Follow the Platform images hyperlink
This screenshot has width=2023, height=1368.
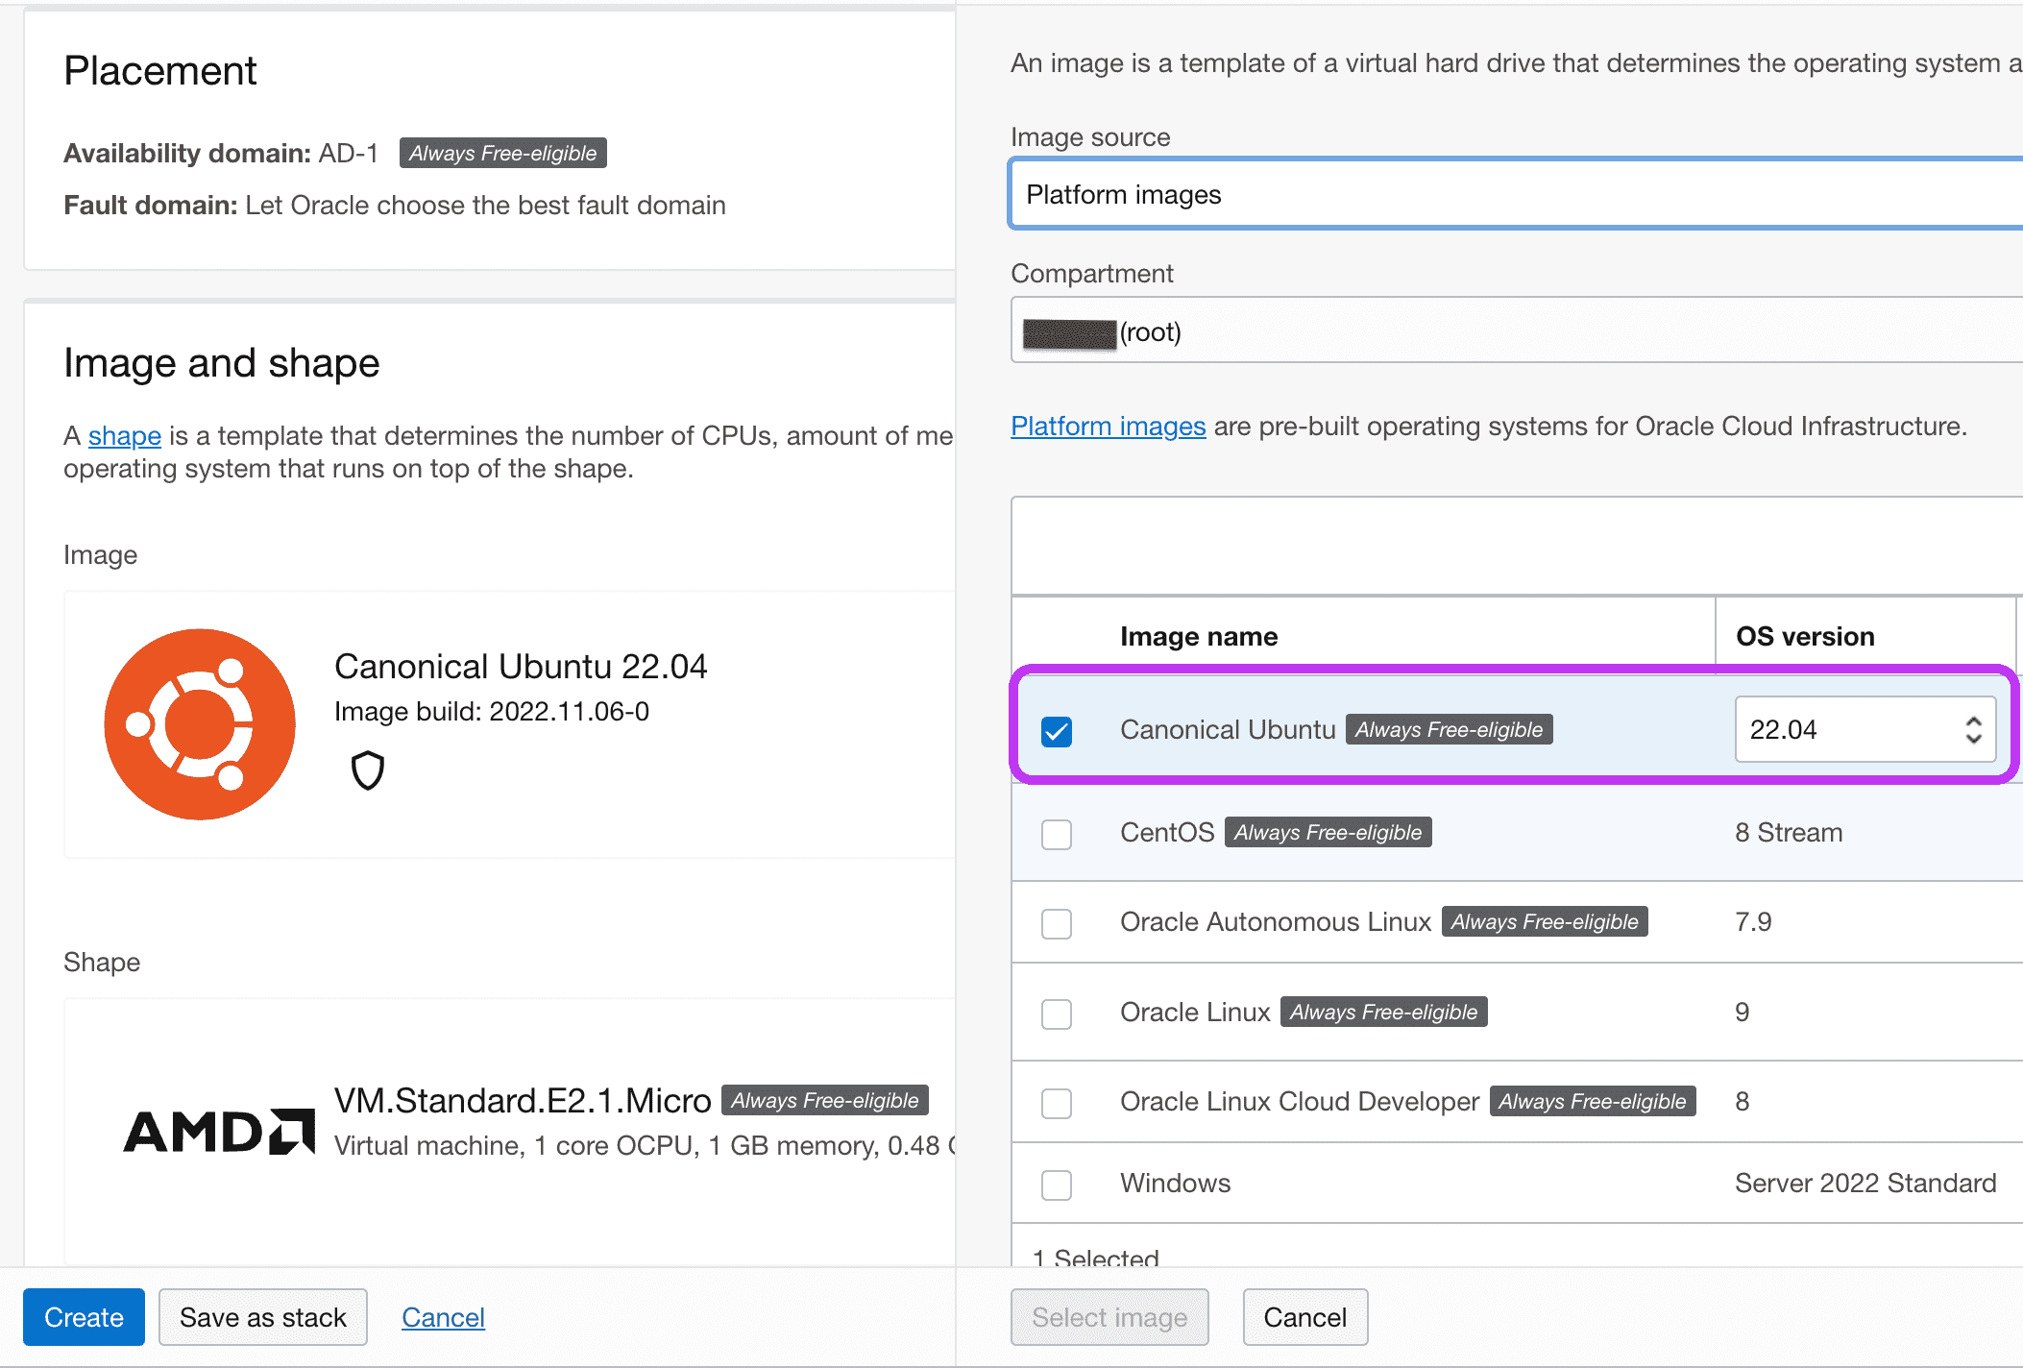pyautogui.click(x=1108, y=426)
